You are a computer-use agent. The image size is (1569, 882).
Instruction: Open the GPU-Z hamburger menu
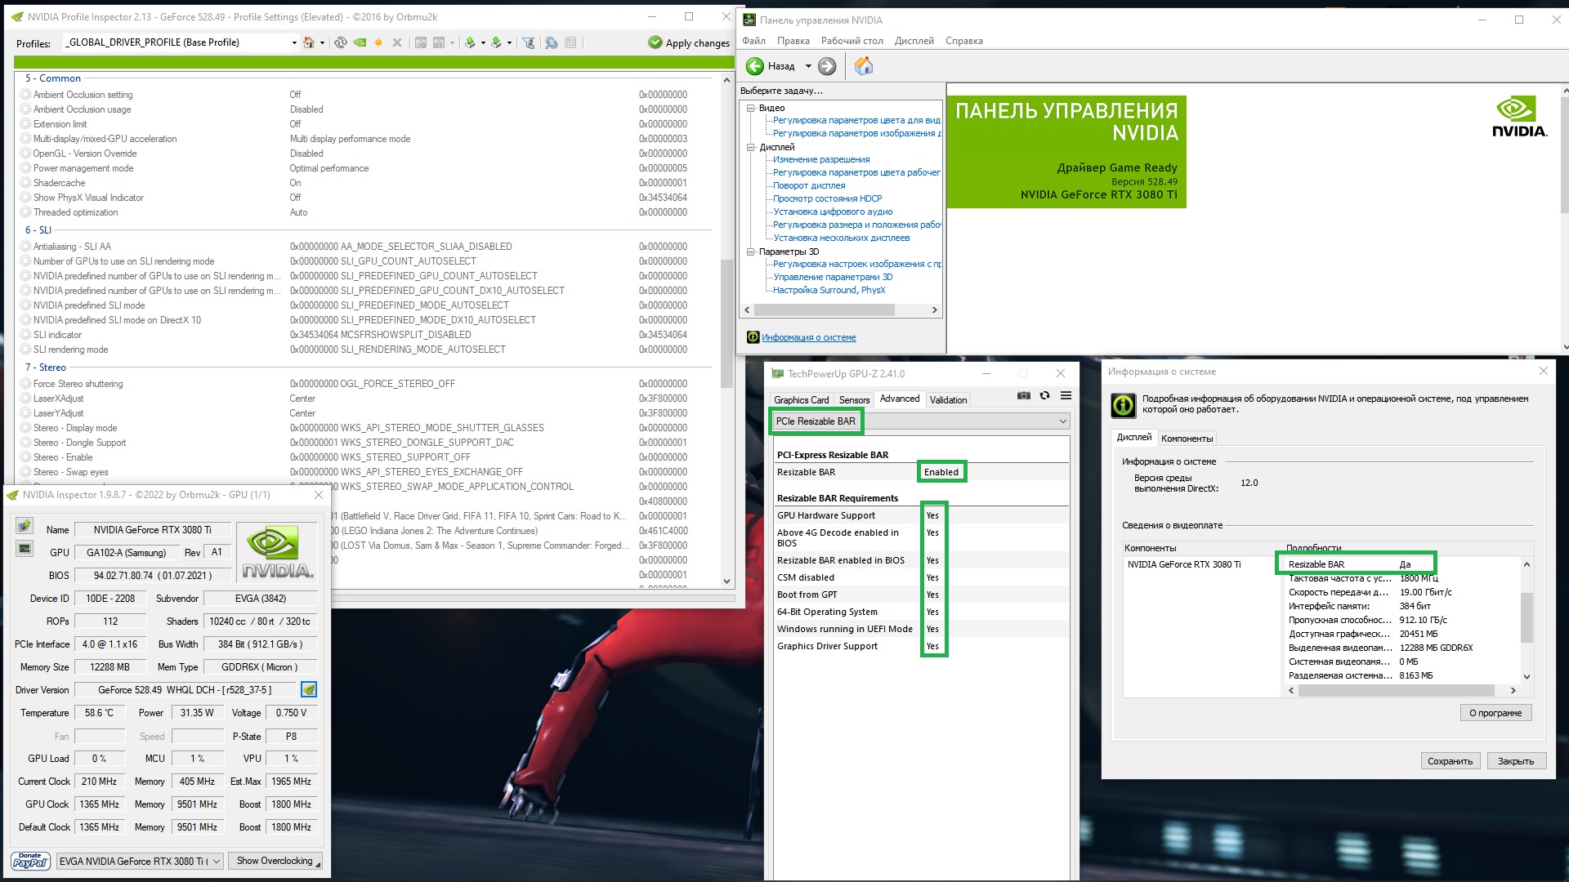pyautogui.click(x=1066, y=395)
